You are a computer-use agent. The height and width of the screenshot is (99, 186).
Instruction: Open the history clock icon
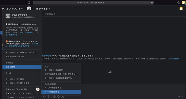pos(29,3)
